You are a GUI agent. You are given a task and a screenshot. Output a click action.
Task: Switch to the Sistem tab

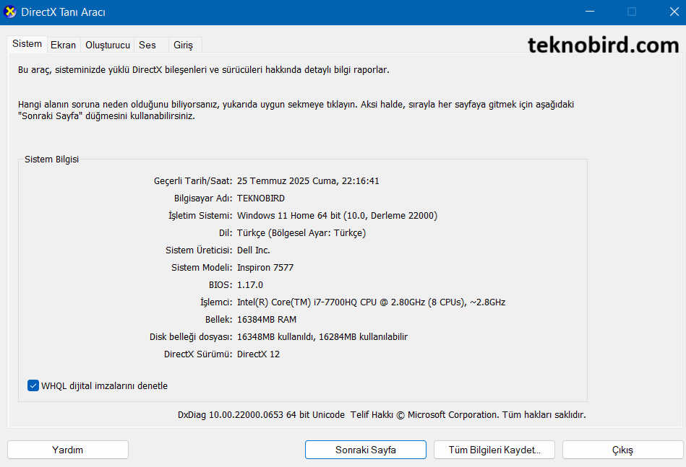27,44
